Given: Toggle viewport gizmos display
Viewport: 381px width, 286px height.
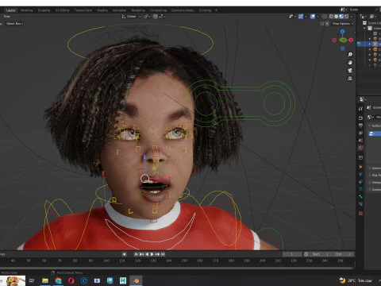Looking at the screenshot, I should coord(301,17).
